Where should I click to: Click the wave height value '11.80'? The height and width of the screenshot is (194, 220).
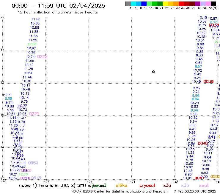pyautogui.click(x=36, y=19)
